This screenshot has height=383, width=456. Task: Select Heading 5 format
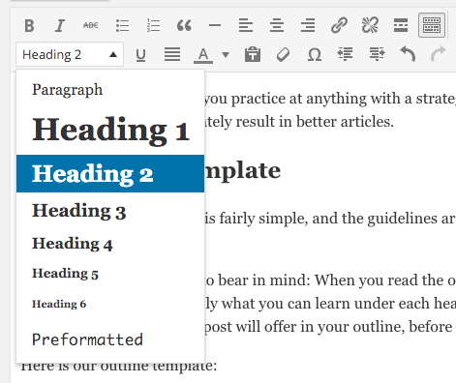pyautogui.click(x=110, y=274)
